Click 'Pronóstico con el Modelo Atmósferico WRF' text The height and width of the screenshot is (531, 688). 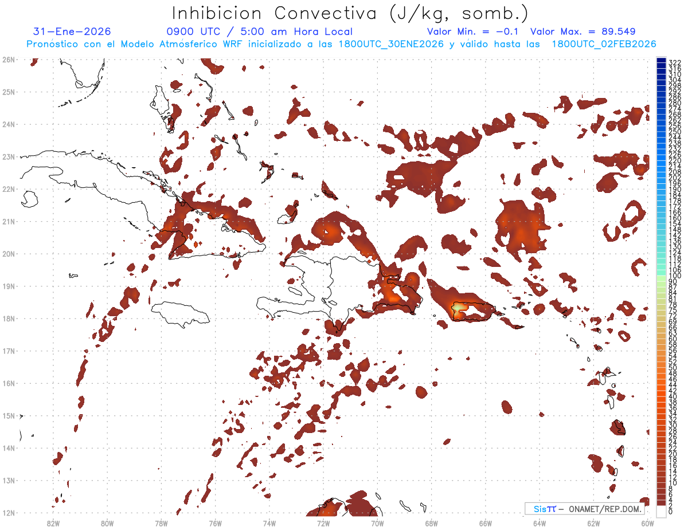point(135,44)
